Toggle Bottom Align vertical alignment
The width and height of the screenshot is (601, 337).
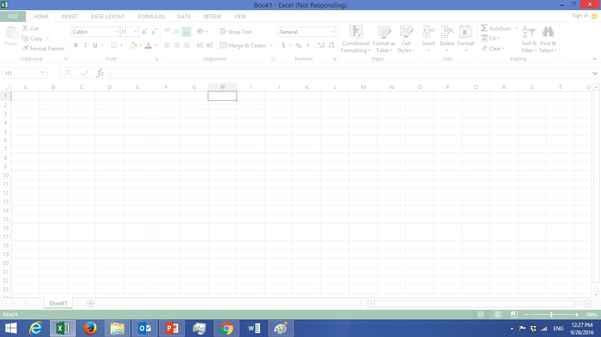point(187,32)
